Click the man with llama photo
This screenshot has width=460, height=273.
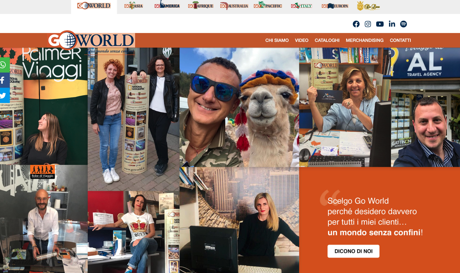239,108
